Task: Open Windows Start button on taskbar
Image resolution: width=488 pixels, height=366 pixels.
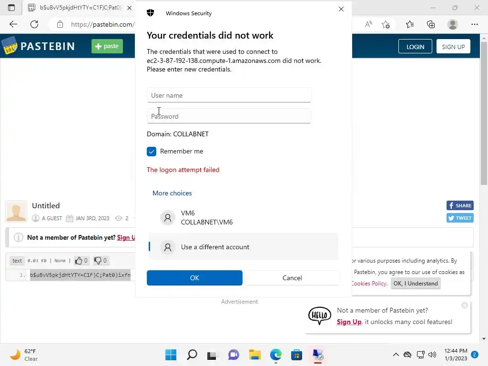Action: point(171,355)
